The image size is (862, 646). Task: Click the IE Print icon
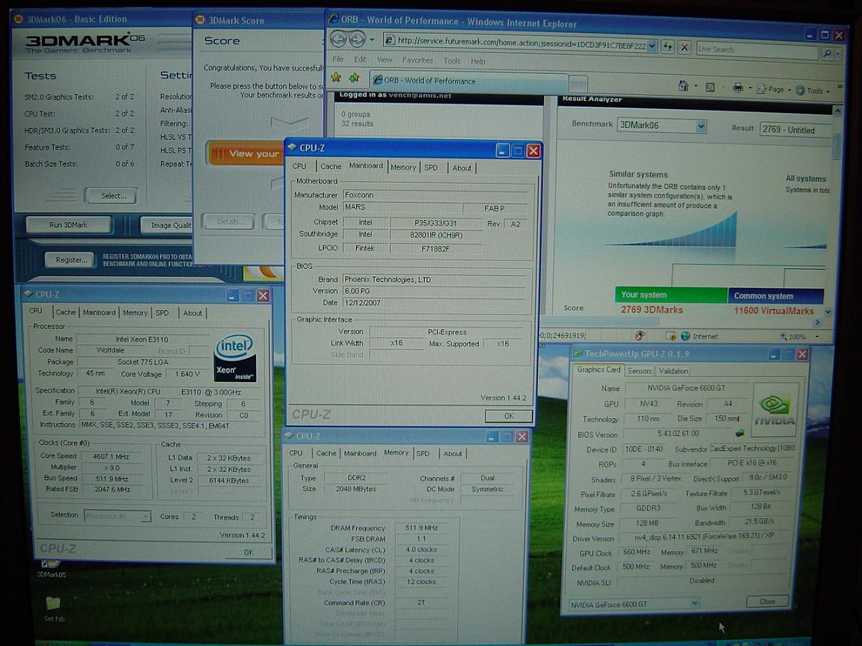click(x=738, y=88)
